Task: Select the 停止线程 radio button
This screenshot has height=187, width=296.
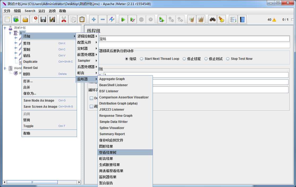Action: 184,59
